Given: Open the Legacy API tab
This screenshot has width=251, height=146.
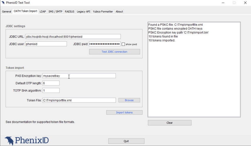Looking at the screenshot, I should 83,11.
